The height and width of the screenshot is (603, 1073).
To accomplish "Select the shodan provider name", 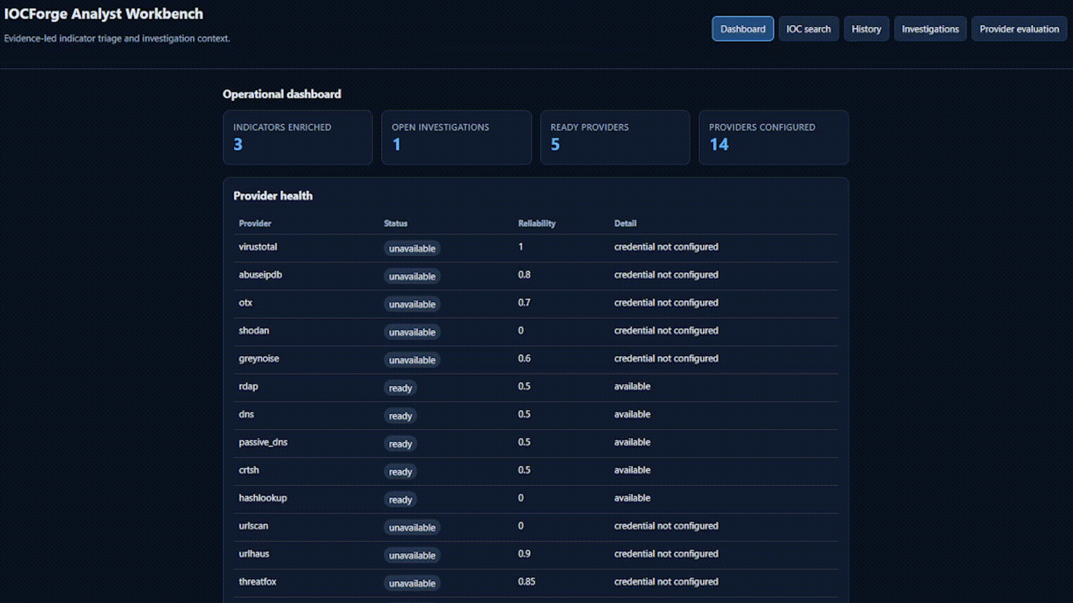I will [254, 331].
